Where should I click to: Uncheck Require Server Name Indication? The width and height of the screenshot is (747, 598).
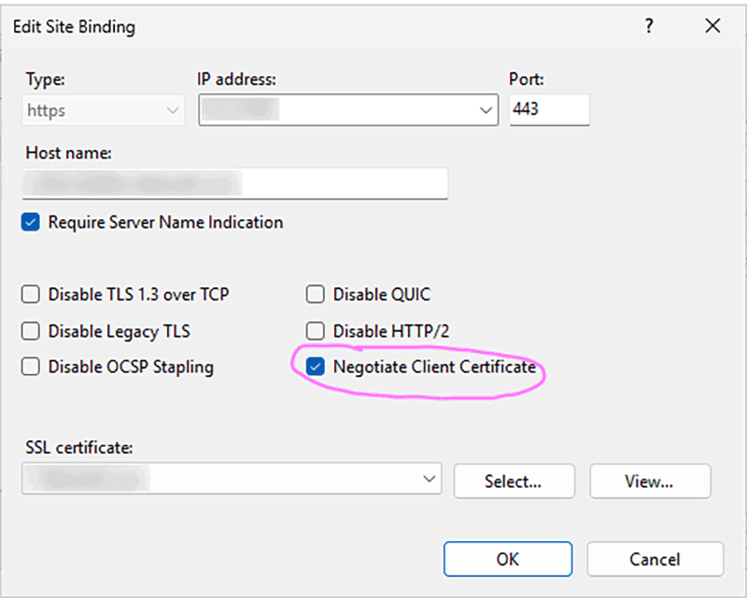coord(31,222)
